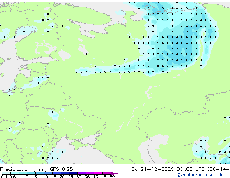The width and height of the screenshot is (230, 178).
Task: Click the 35–40 mm legend color box
Action: (90, 173)
